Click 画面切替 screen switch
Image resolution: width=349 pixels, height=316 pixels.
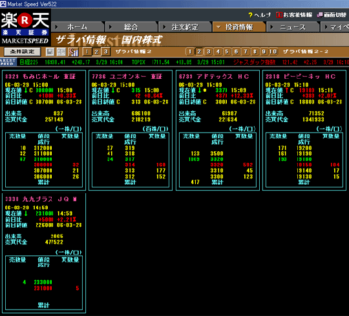[x=332, y=15]
